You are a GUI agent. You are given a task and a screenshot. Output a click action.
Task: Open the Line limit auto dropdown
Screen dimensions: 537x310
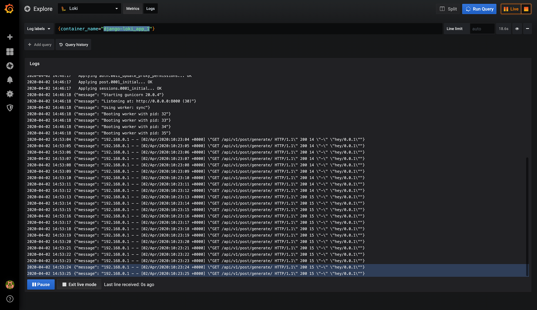(482, 29)
